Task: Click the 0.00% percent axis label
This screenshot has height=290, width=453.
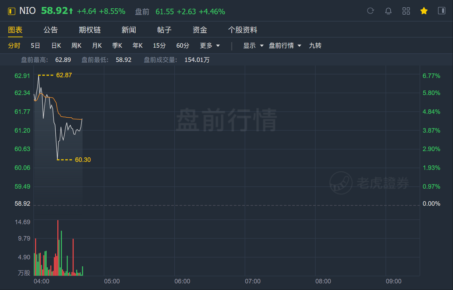Action: pyautogui.click(x=431, y=203)
